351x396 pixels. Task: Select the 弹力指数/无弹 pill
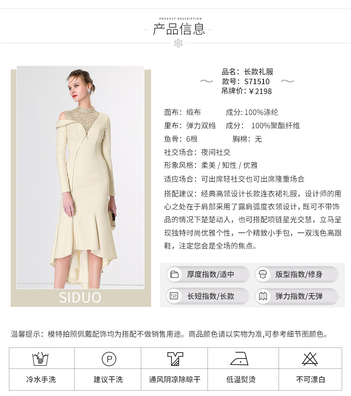(x=297, y=296)
